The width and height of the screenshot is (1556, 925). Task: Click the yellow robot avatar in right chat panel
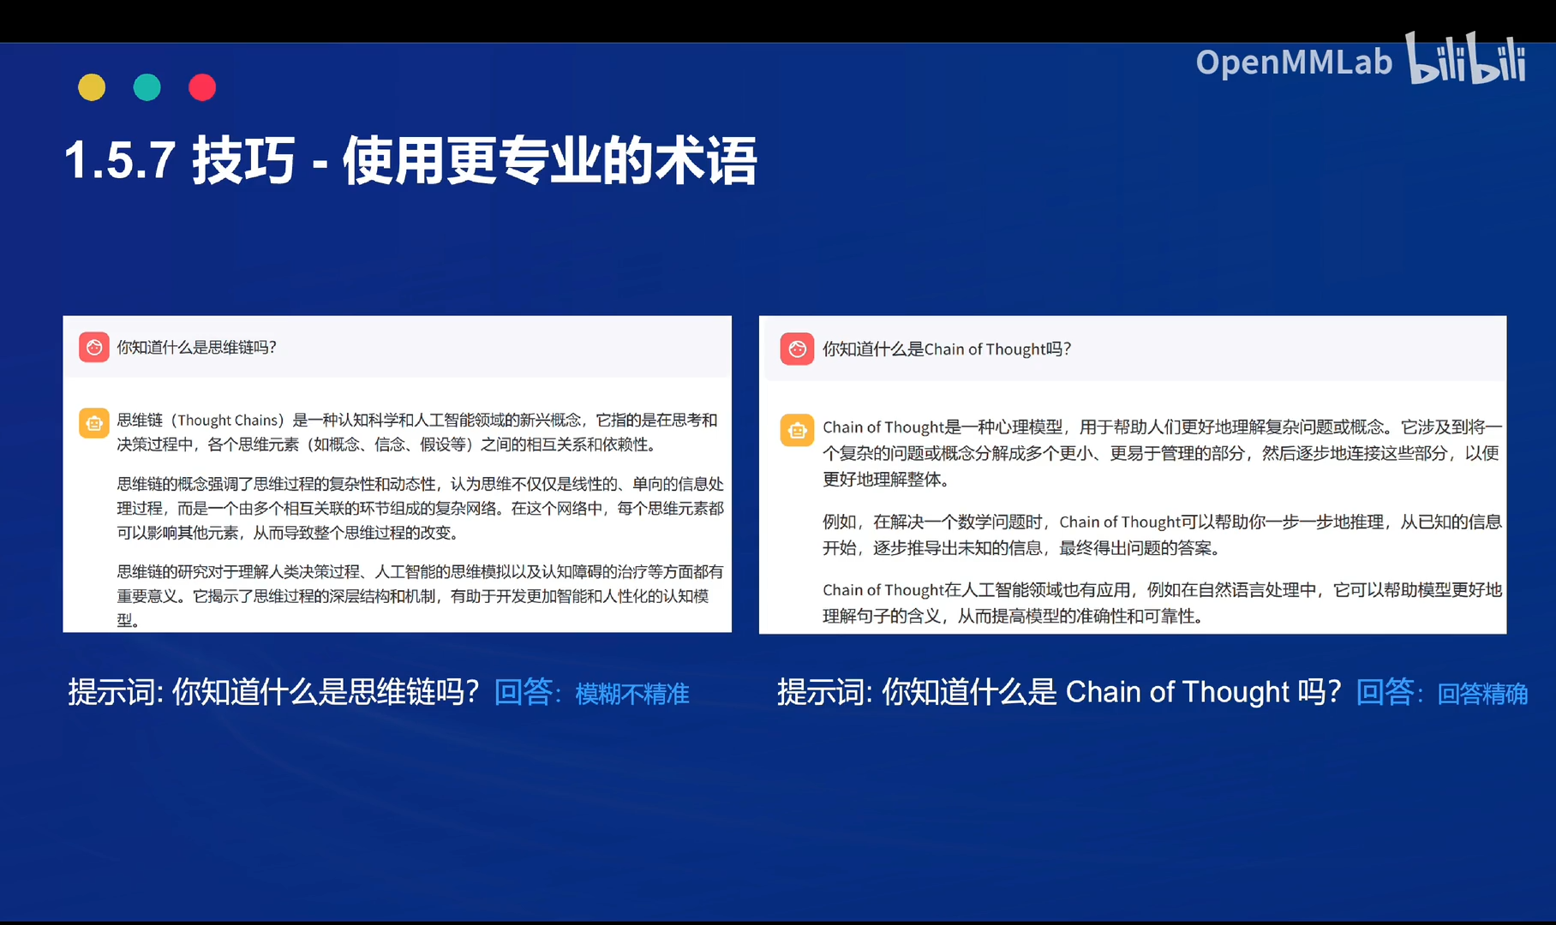coord(796,430)
